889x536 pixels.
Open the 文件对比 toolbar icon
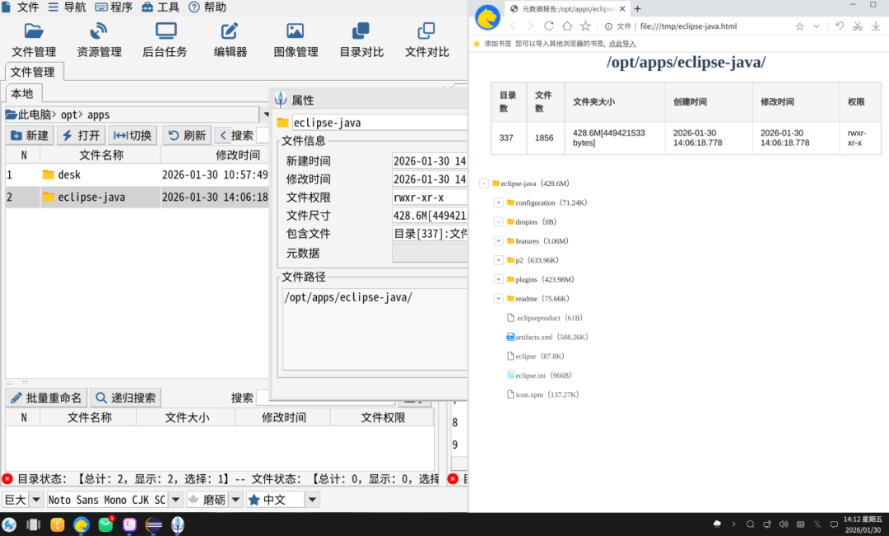click(x=427, y=40)
